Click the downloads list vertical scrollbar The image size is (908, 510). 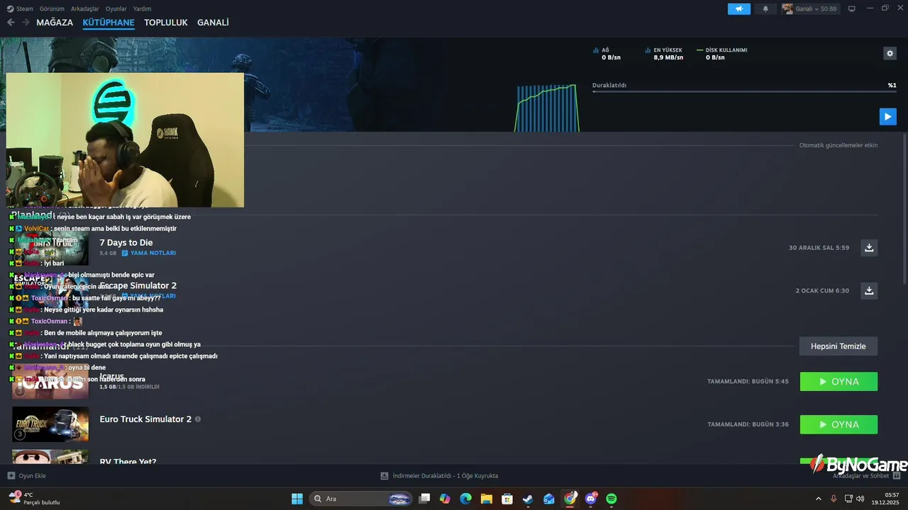(904, 210)
